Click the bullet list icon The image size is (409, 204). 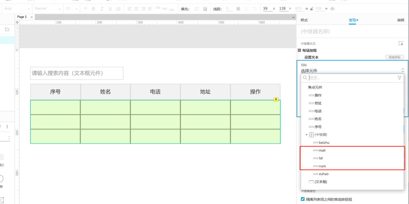[119, 9]
